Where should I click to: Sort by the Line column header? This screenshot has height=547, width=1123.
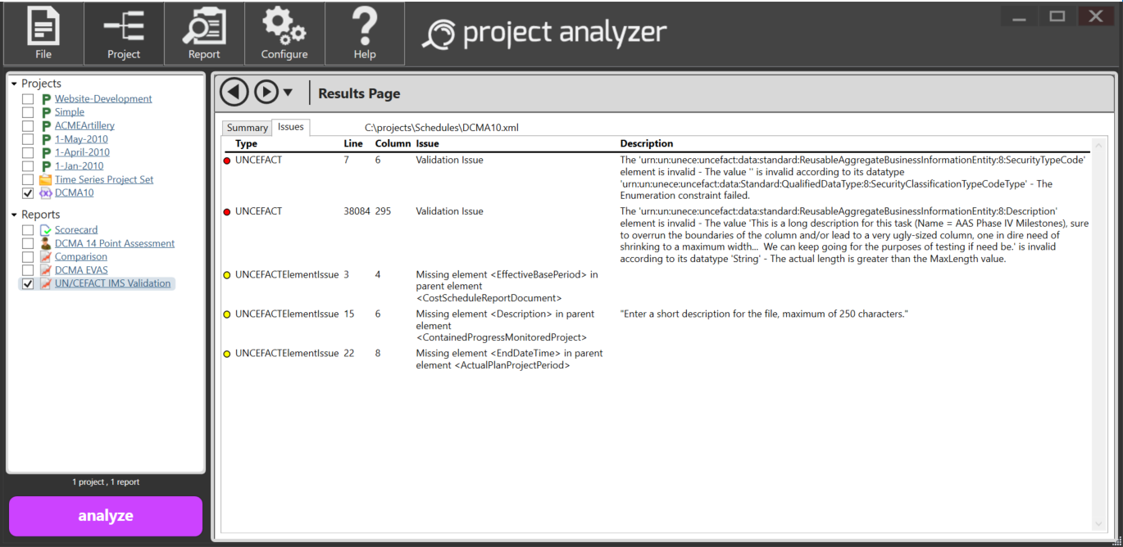coord(352,143)
